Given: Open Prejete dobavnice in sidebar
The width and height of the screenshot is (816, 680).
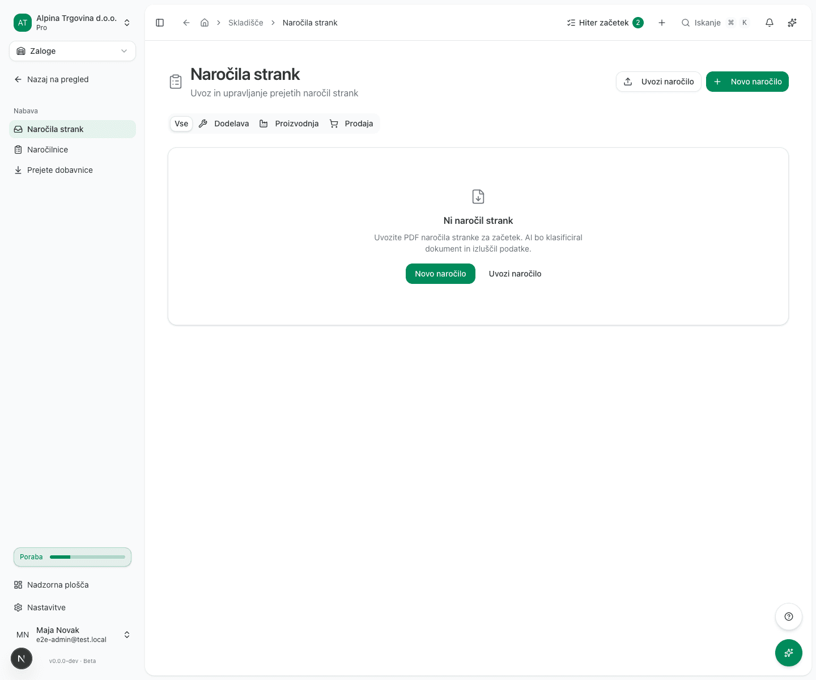Looking at the screenshot, I should point(73,170).
